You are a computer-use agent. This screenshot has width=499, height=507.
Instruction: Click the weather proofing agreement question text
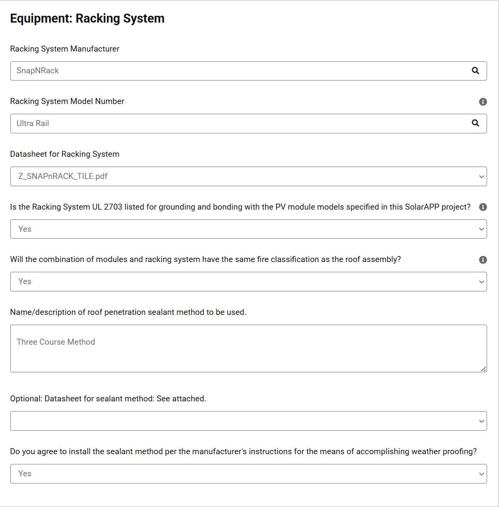tap(243, 451)
